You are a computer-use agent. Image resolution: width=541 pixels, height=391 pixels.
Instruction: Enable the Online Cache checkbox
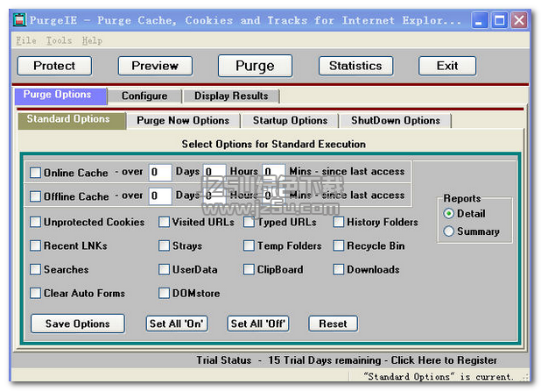point(35,173)
